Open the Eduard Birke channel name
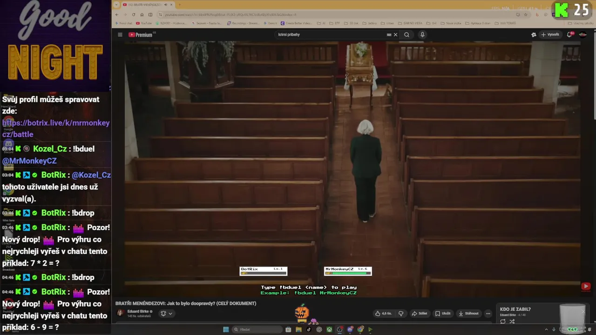 point(138,311)
